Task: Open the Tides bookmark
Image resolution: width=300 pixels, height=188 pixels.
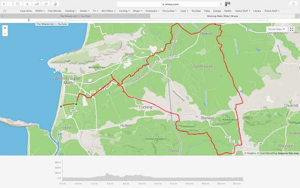Action: click(207, 11)
